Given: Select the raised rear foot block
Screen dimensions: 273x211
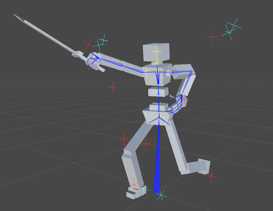Looking at the screenshot, I should coord(204,166).
